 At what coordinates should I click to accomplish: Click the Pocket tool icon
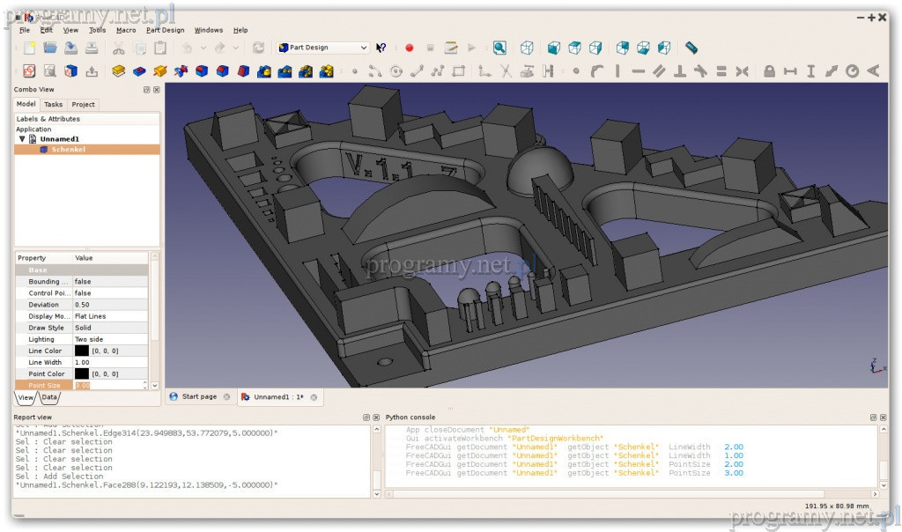tap(139, 71)
